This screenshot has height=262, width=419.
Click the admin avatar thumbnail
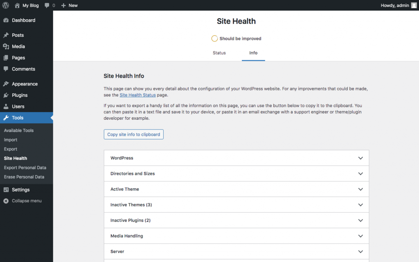[x=414, y=5]
